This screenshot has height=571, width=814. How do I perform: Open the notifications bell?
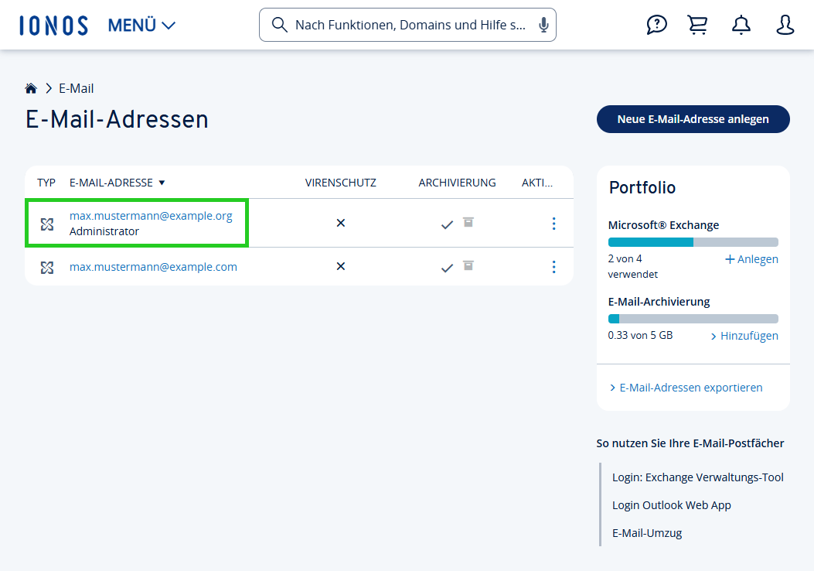741,25
